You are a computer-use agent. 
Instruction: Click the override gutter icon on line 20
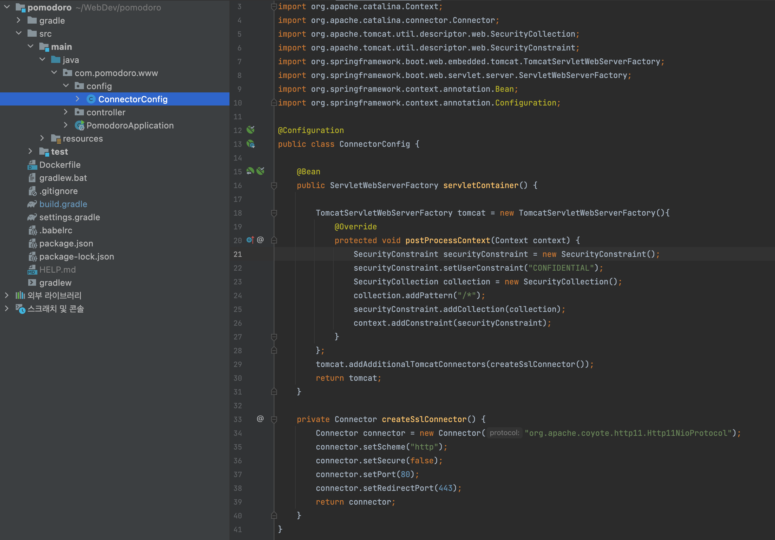[250, 240]
